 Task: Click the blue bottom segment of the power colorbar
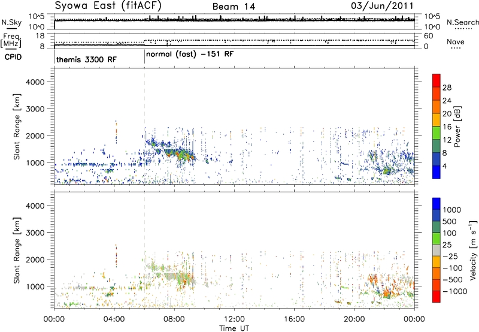point(436,172)
